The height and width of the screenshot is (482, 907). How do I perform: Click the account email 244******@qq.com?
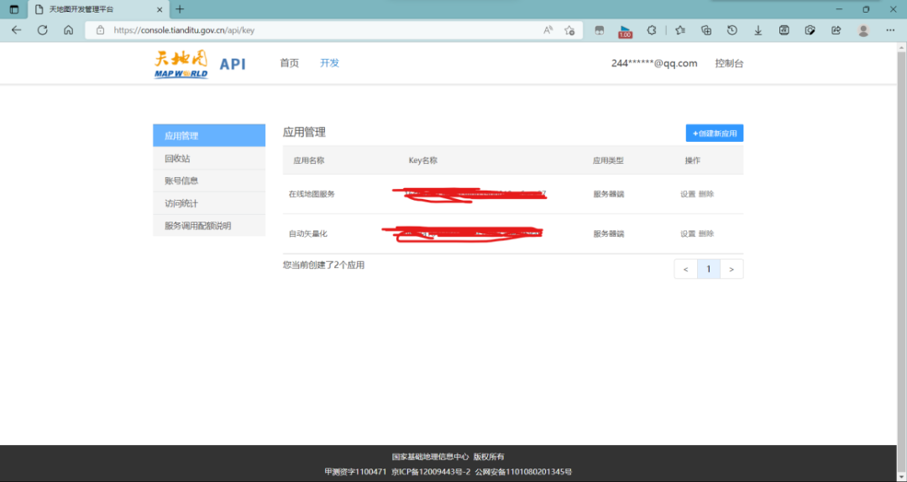click(654, 63)
